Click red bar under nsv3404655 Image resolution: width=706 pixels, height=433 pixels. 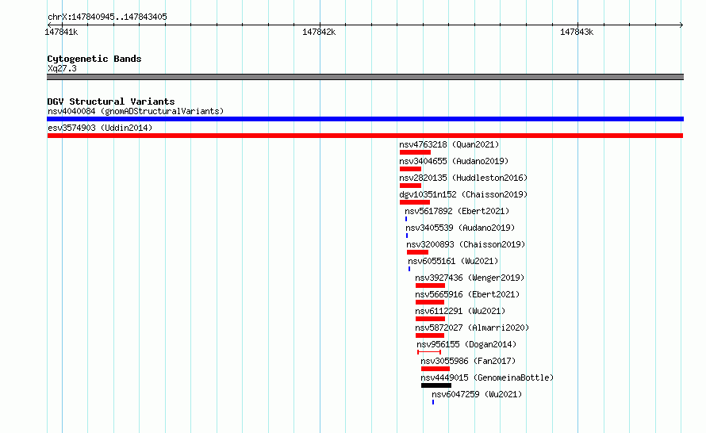[x=410, y=169]
